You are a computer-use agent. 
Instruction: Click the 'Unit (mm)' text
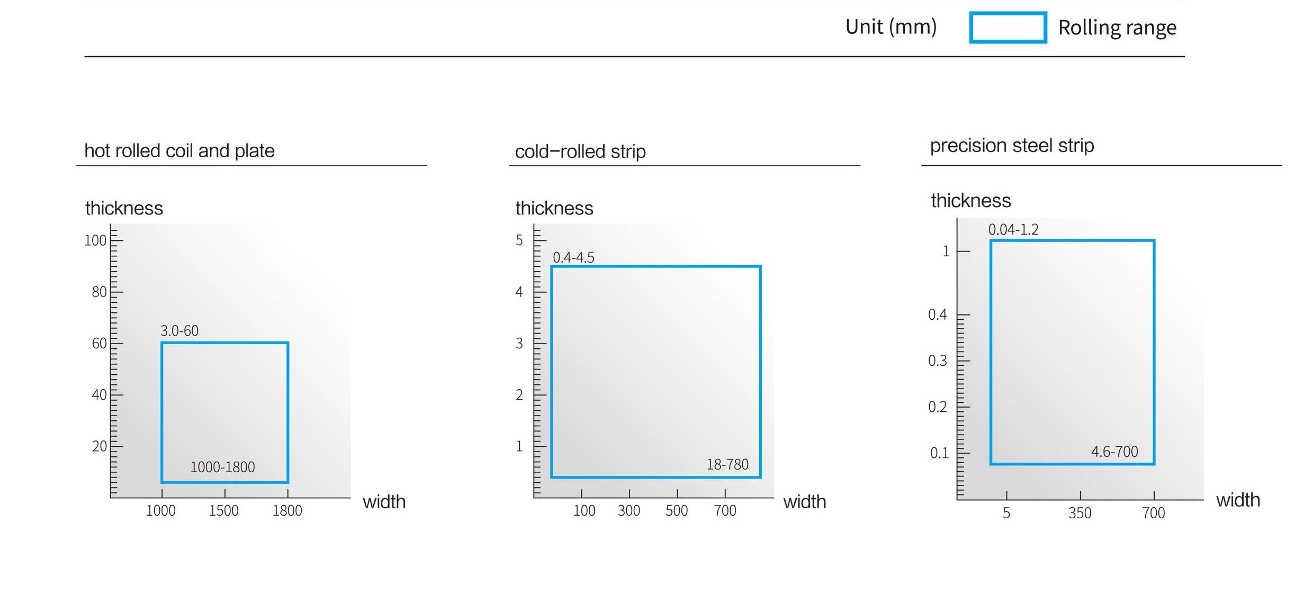(891, 27)
